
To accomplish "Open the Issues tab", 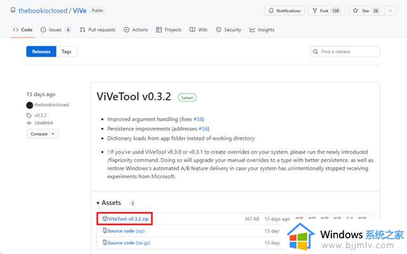I will pos(55,30).
